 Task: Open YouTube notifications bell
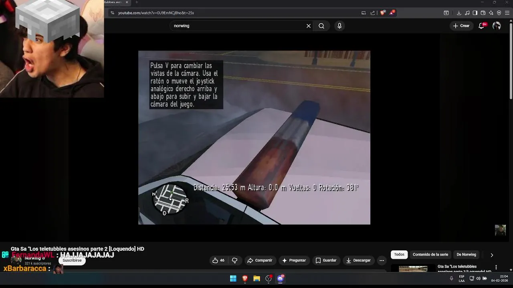pyautogui.click(x=482, y=26)
